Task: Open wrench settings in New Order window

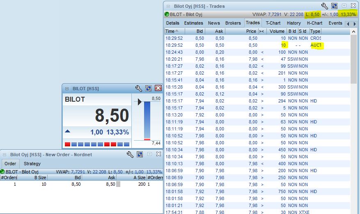Action: click(130, 155)
